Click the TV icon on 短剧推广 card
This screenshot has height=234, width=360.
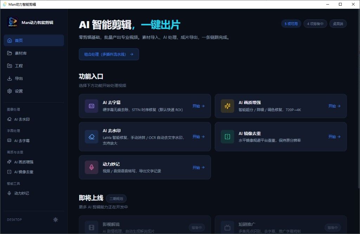(x=227, y=228)
